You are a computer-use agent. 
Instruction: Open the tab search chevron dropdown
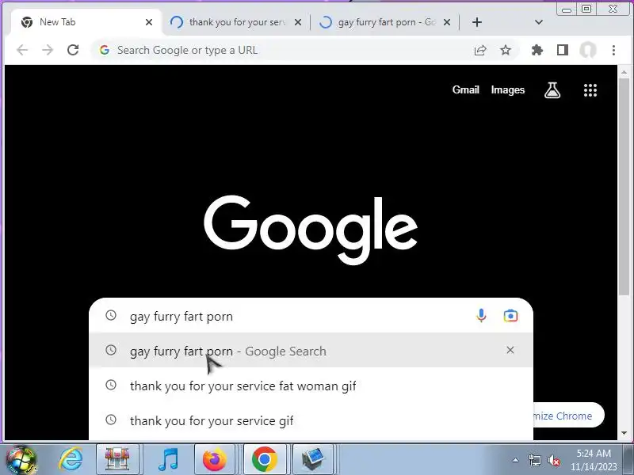tap(539, 22)
